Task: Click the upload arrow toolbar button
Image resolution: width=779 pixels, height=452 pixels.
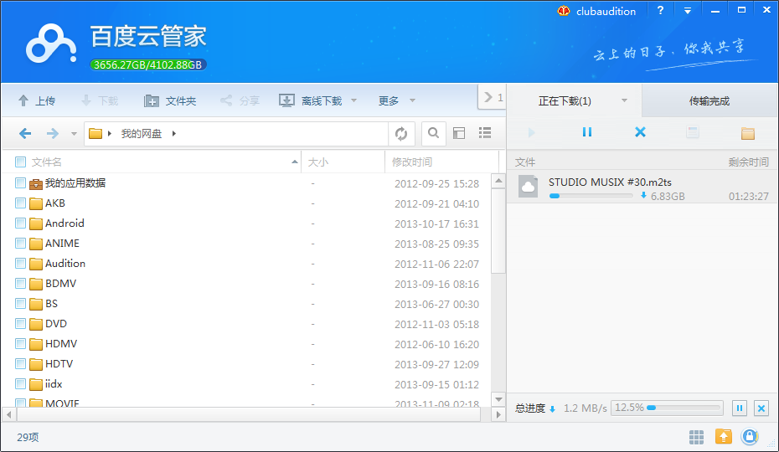Action: (x=36, y=100)
